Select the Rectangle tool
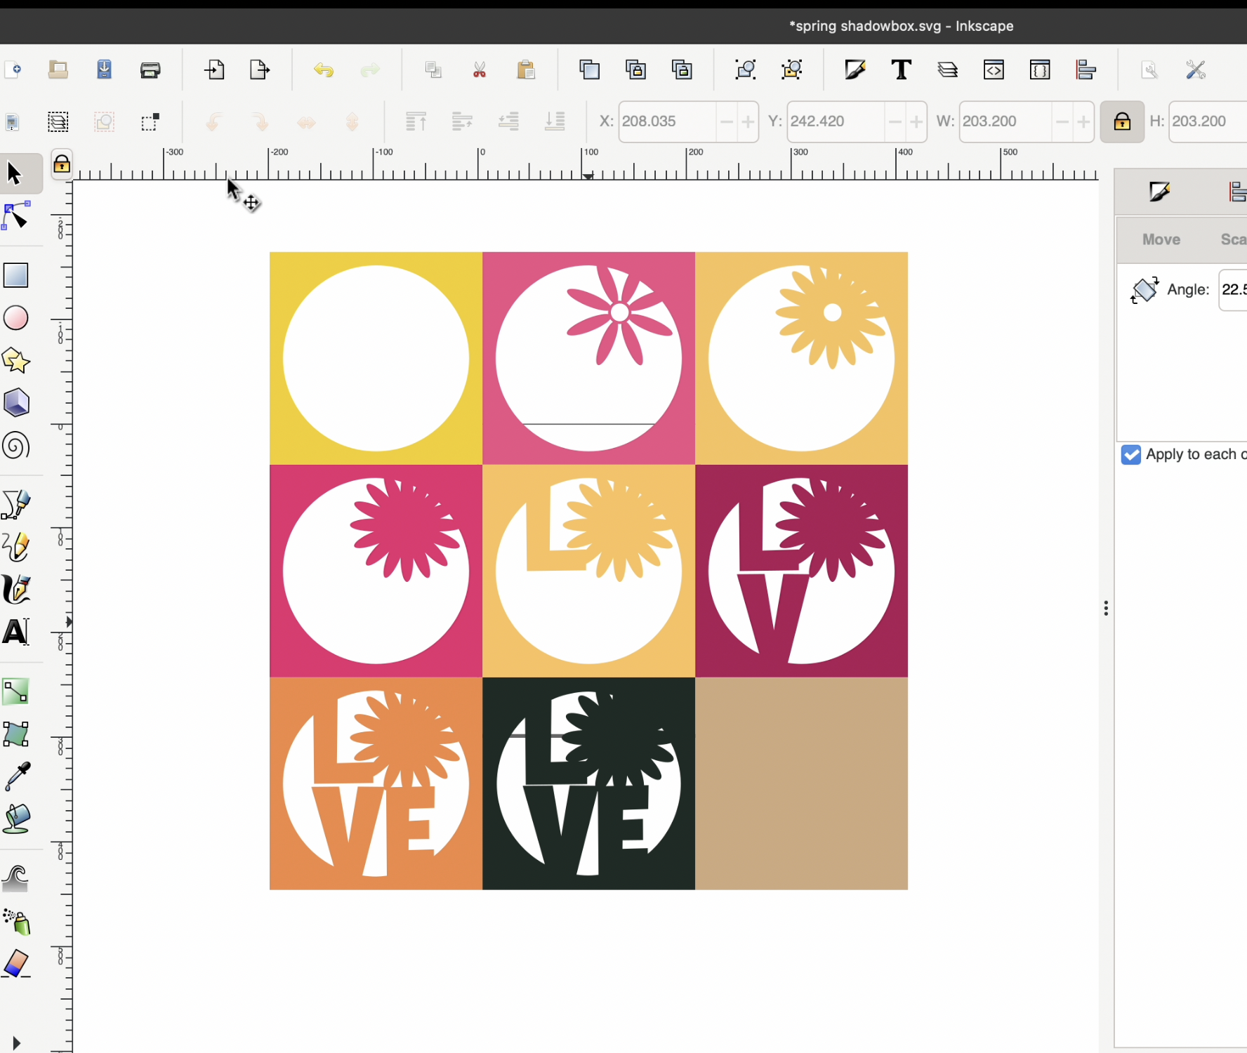Image resolution: width=1247 pixels, height=1053 pixels. pyautogui.click(x=15, y=275)
